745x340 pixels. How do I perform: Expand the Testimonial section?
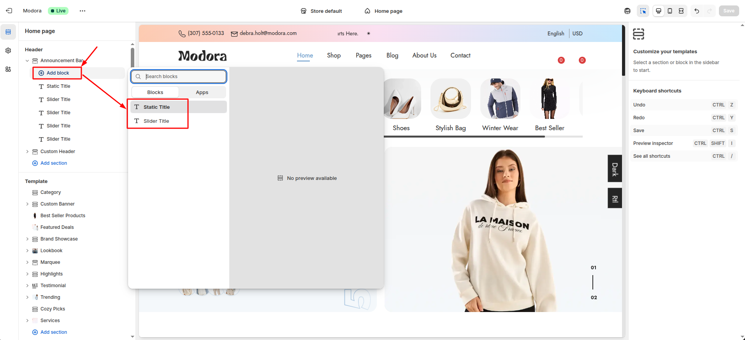click(27, 286)
